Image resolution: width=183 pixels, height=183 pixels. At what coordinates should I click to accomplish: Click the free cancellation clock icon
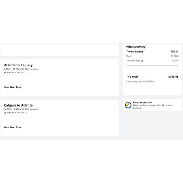128,105
